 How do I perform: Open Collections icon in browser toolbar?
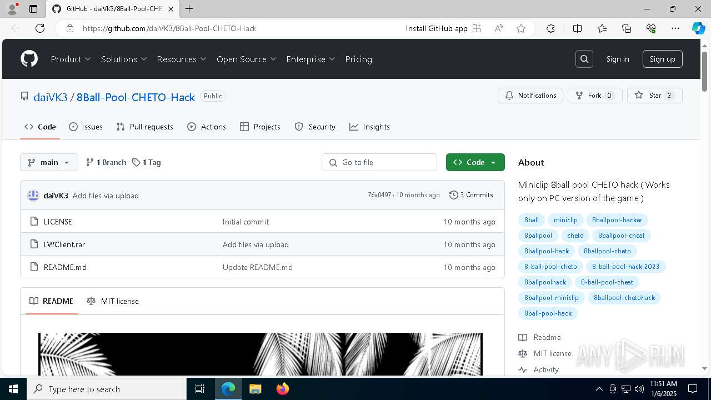(627, 28)
